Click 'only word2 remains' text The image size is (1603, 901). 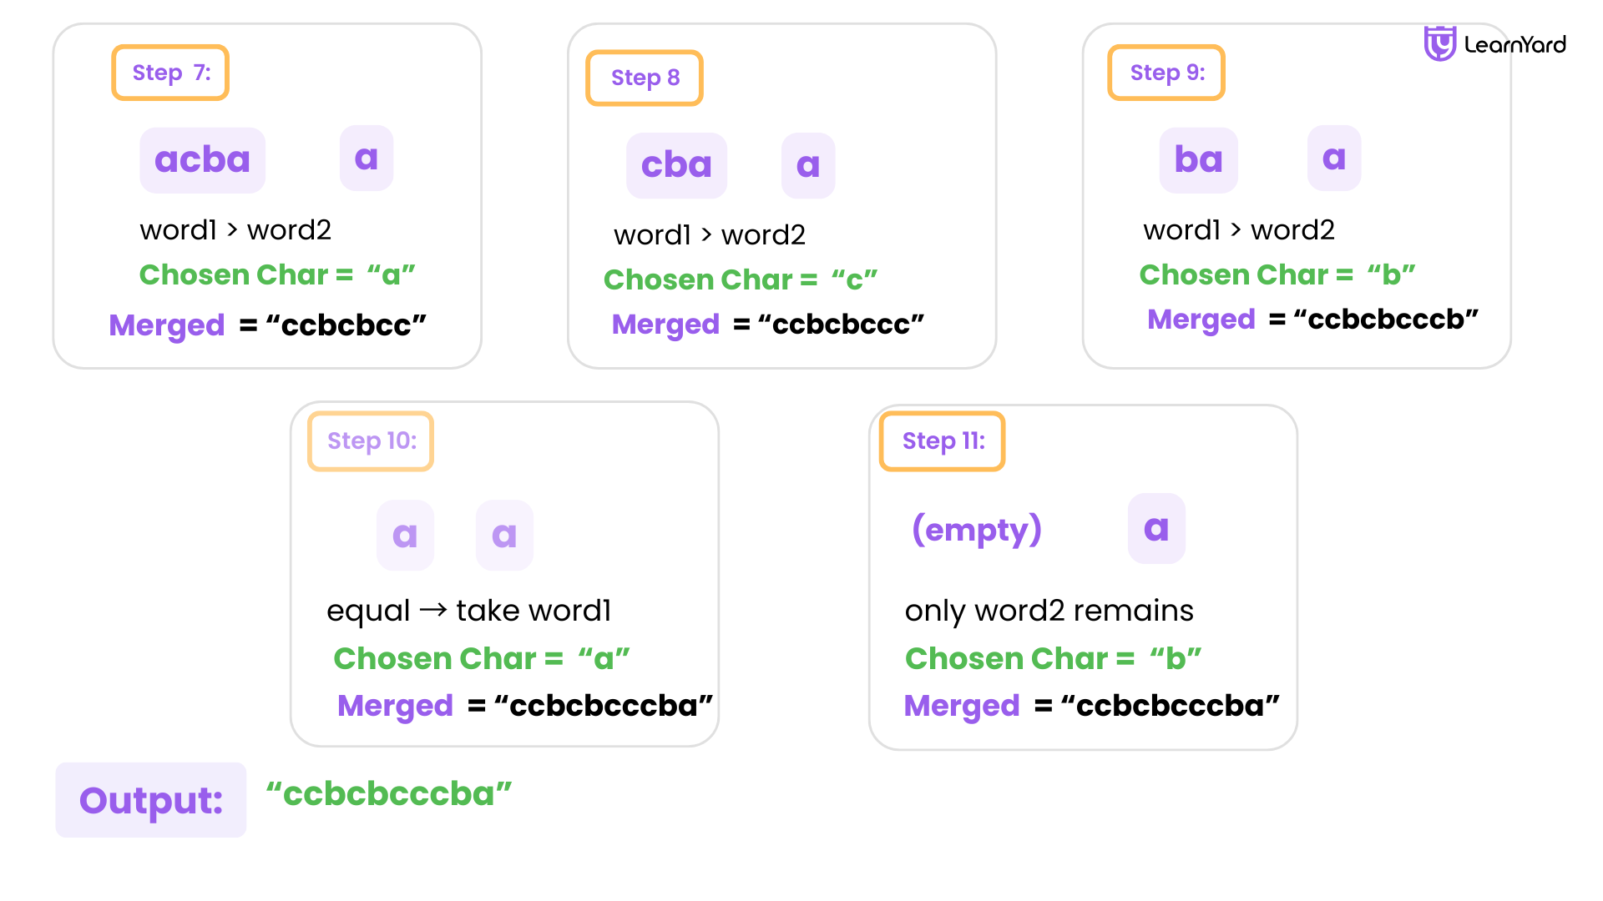[1049, 611]
